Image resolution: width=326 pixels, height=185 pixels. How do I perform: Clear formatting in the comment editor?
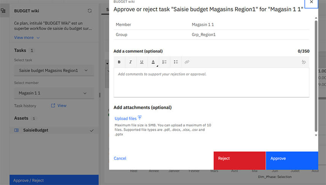[x=304, y=62]
